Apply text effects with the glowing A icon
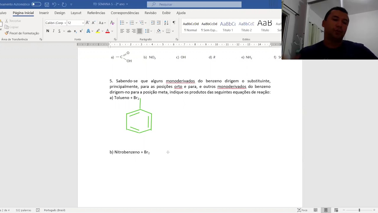 [x=88, y=31]
